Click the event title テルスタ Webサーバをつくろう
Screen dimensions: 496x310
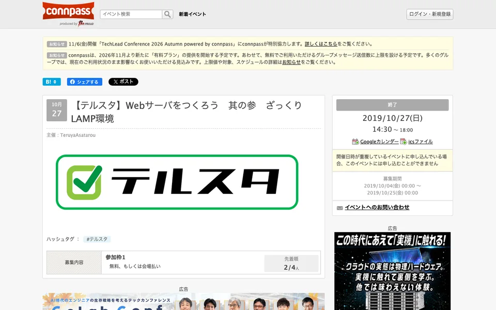pyautogui.click(x=187, y=112)
